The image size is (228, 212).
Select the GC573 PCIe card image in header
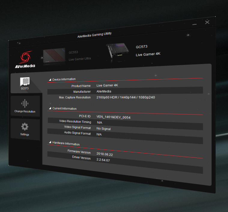click(118, 53)
